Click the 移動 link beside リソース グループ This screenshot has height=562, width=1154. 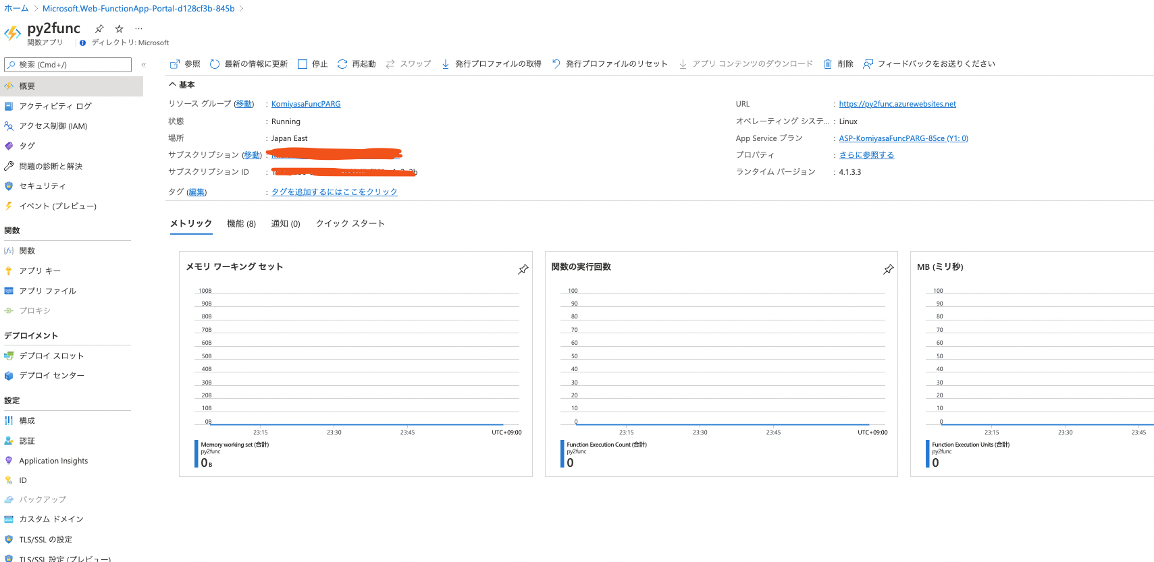[x=244, y=104]
